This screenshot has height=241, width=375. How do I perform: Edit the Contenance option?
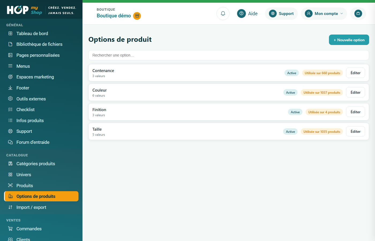(355, 73)
